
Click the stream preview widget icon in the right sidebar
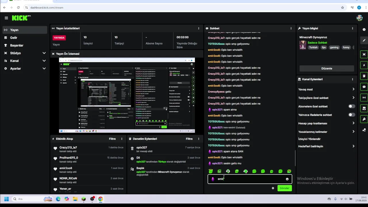[x=364, y=54]
